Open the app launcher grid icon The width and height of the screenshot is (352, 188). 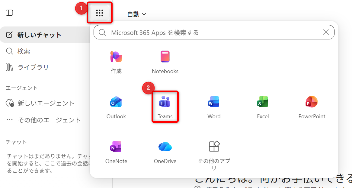click(99, 13)
